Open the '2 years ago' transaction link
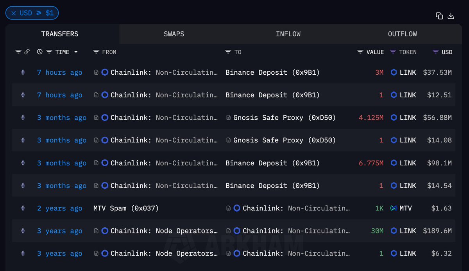 coord(60,208)
